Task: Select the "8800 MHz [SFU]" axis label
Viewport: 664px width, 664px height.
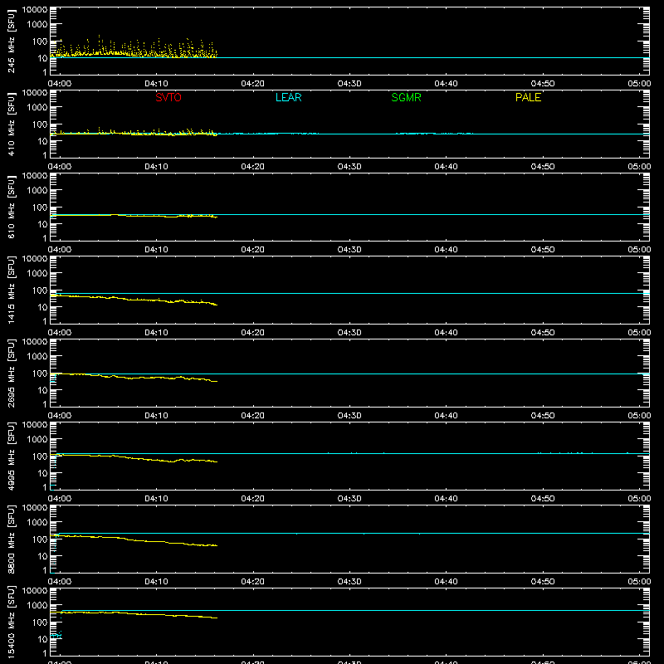Action: (11, 539)
